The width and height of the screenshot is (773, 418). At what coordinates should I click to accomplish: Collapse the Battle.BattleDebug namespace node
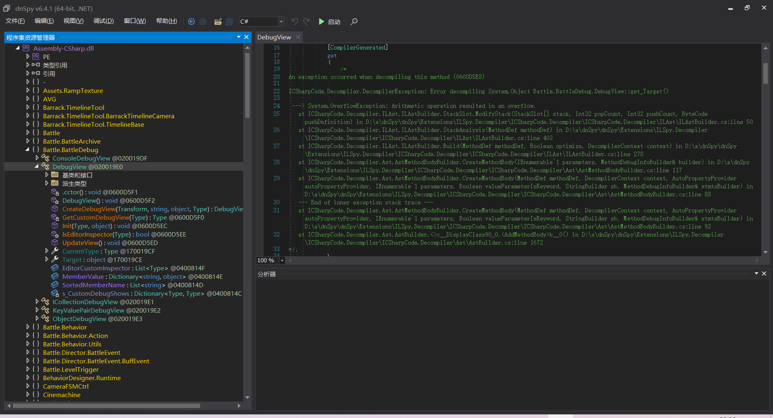tap(28, 150)
